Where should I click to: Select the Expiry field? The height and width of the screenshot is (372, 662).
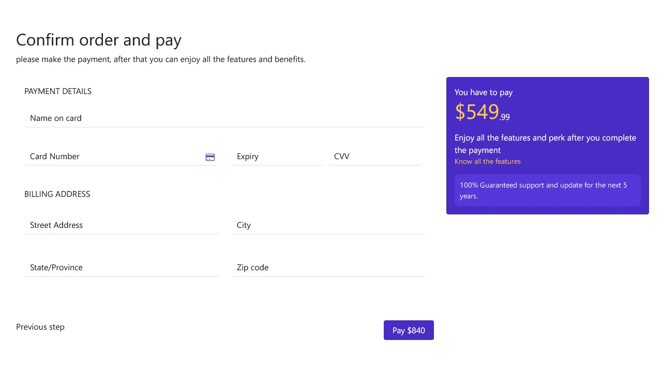[x=277, y=157]
